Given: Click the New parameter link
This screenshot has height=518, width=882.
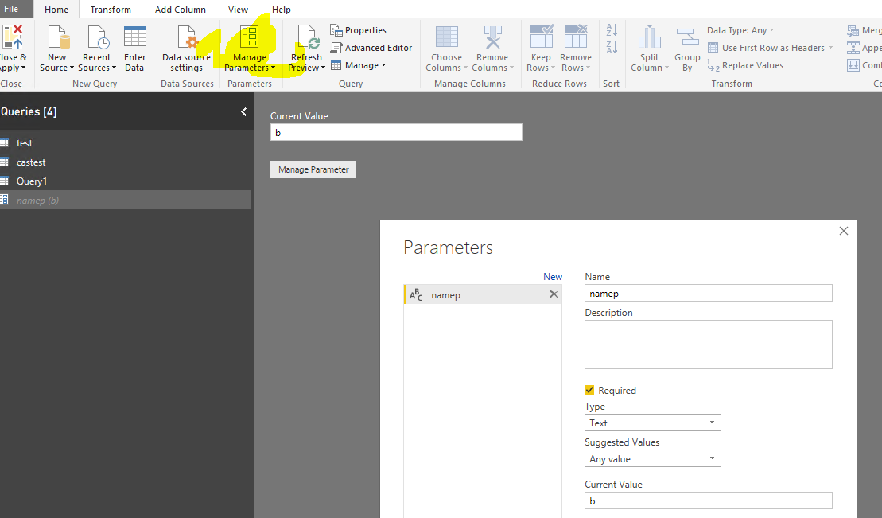Looking at the screenshot, I should pyautogui.click(x=553, y=276).
